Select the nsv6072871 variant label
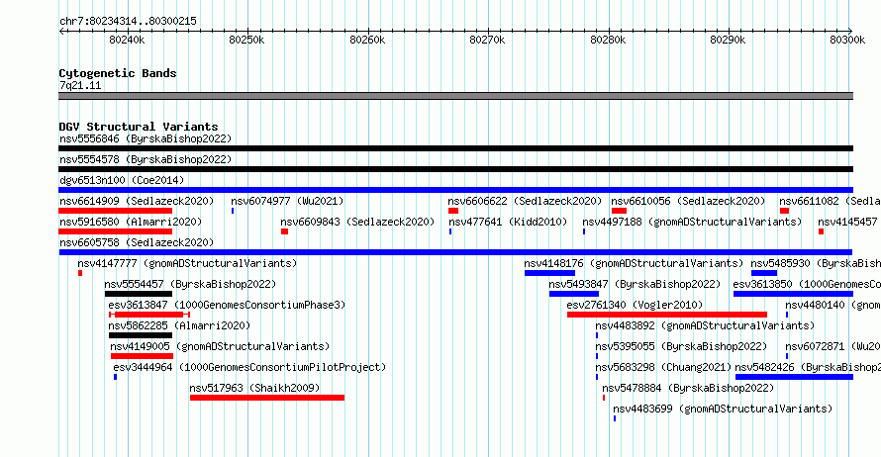The image size is (881, 457). [x=832, y=346]
